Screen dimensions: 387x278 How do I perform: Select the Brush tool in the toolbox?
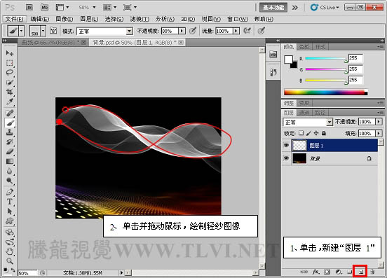click(10, 123)
